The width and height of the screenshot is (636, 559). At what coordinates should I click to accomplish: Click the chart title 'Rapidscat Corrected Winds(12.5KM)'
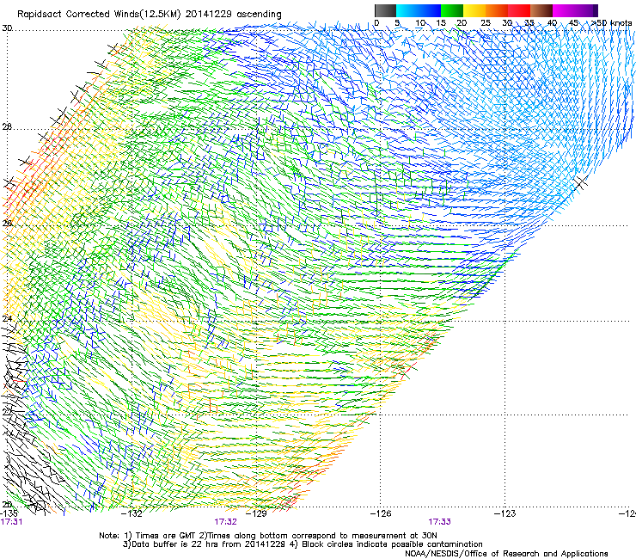point(99,15)
